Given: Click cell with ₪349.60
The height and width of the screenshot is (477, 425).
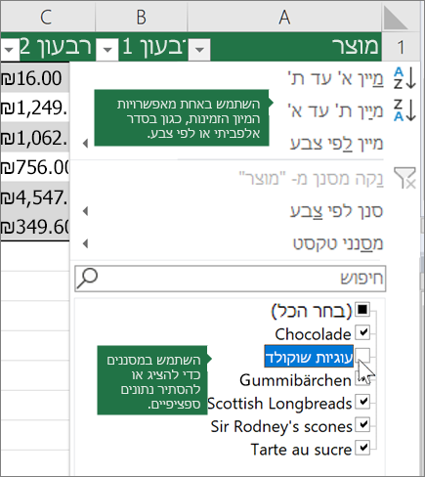Looking at the screenshot, I should [34, 227].
